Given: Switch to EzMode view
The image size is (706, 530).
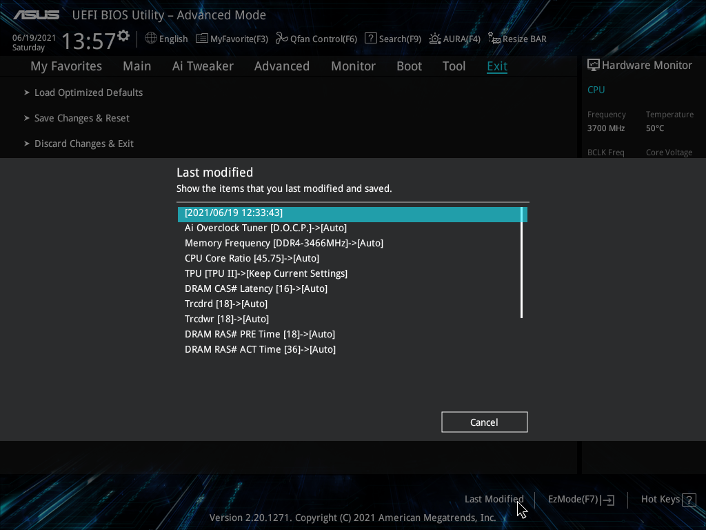Looking at the screenshot, I should (x=581, y=499).
